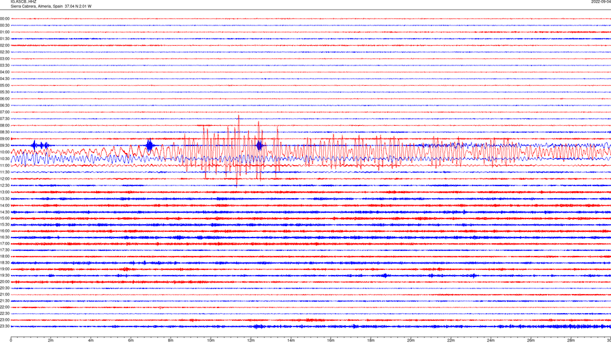Screen dimensions: 611x343
Task: Click the 28m minute axis label
Action: [x=571, y=340]
